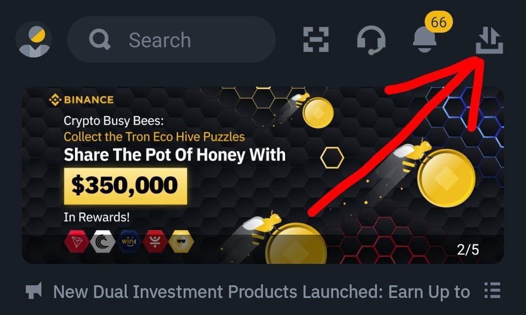Click the 2/5 banner page indicator
Image resolution: width=526 pixels, height=315 pixels.
click(468, 250)
